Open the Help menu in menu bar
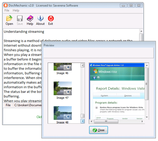The width and height of the screenshot is (158, 141). coord(16,10)
